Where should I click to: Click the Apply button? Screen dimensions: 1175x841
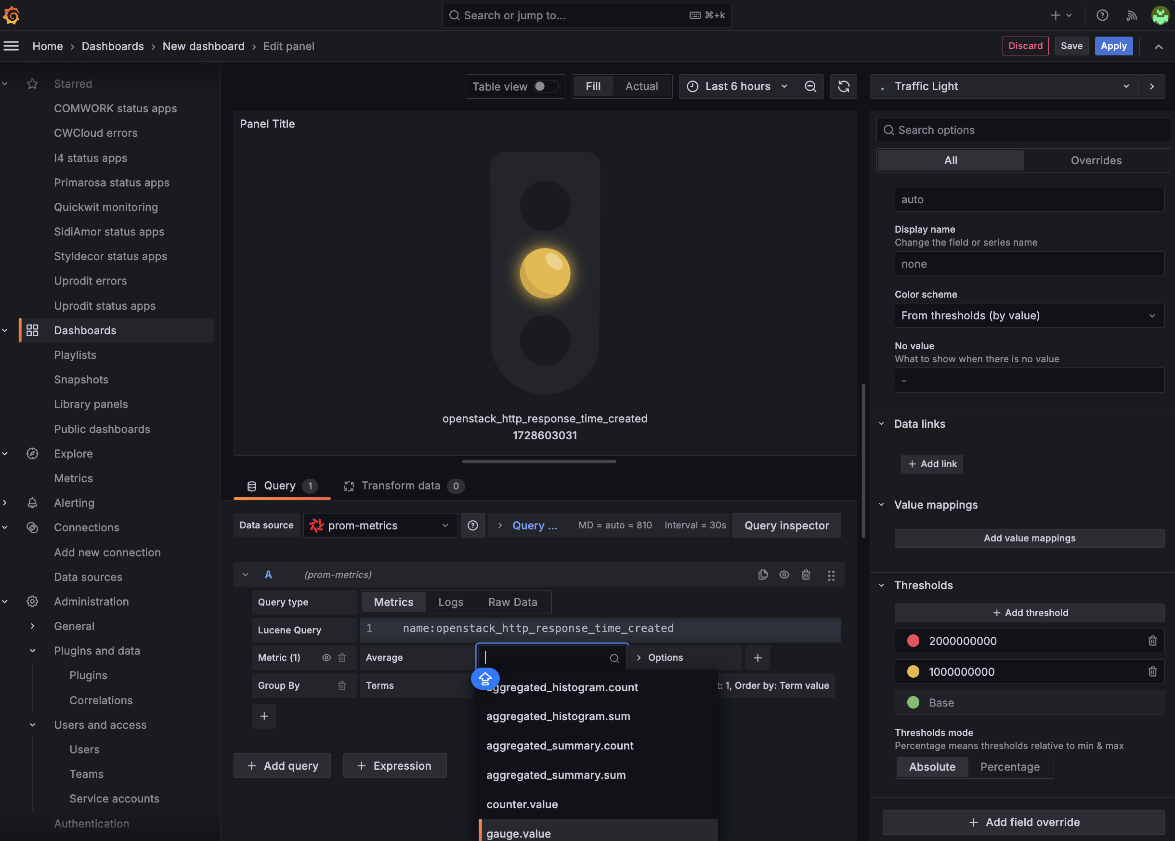pyautogui.click(x=1114, y=46)
